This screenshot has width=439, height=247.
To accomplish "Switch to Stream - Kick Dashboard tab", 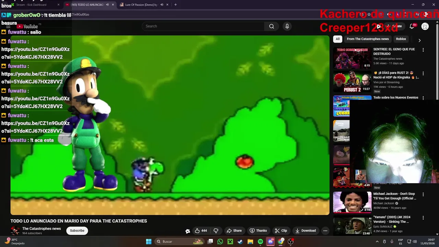I will [36, 5].
